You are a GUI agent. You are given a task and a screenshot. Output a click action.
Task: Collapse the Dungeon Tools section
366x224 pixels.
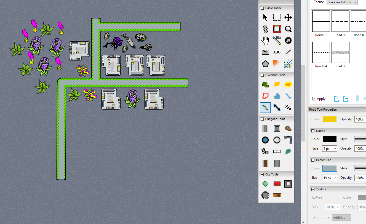pyautogui.click(x=262, y=119)
